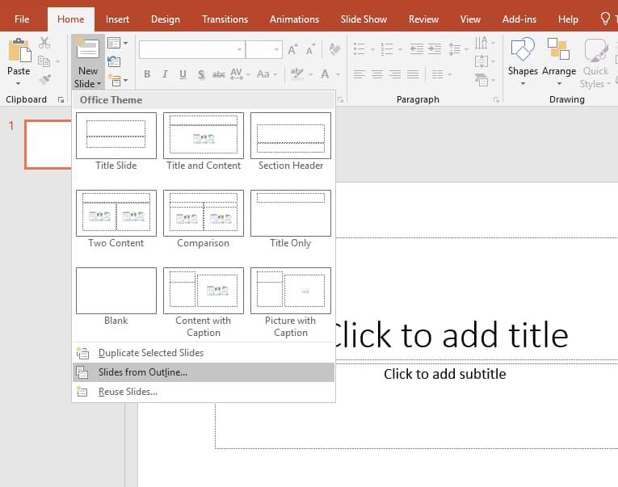
Task: Click Decrease Font Size icon
Action: point(310,49)
